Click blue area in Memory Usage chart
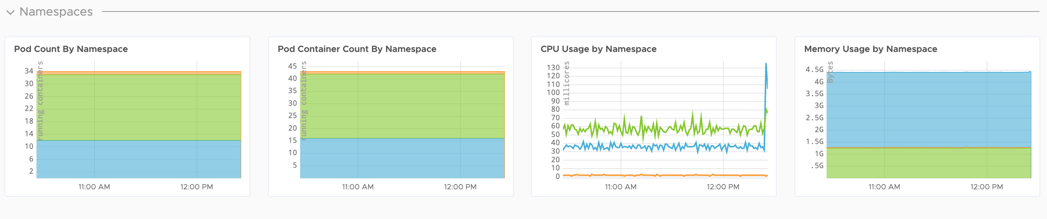The height and width of the screenshot is (219, 1047). click(929, 109)
